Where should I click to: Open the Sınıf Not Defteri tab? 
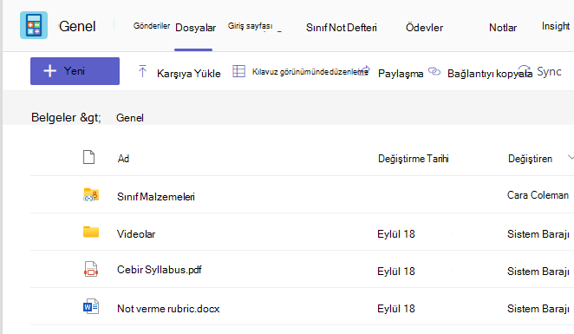[341, 28]
